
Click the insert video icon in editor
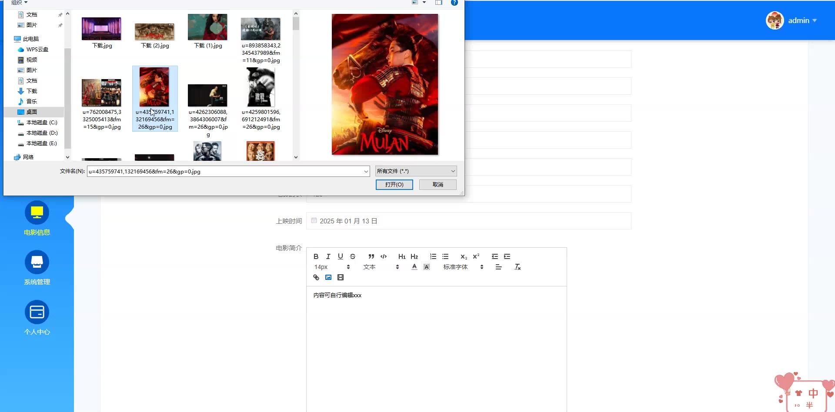(341, 277)
